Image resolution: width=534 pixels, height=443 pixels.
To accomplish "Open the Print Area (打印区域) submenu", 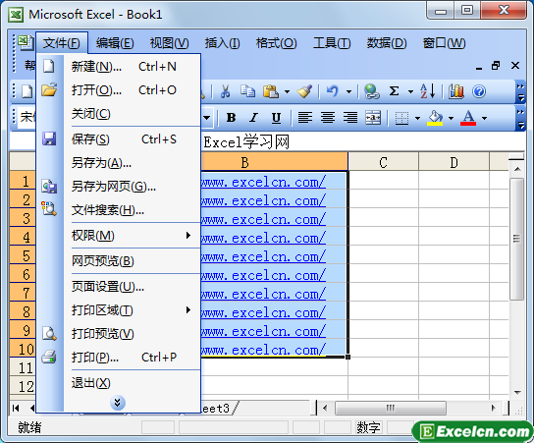I will point(132,310).
